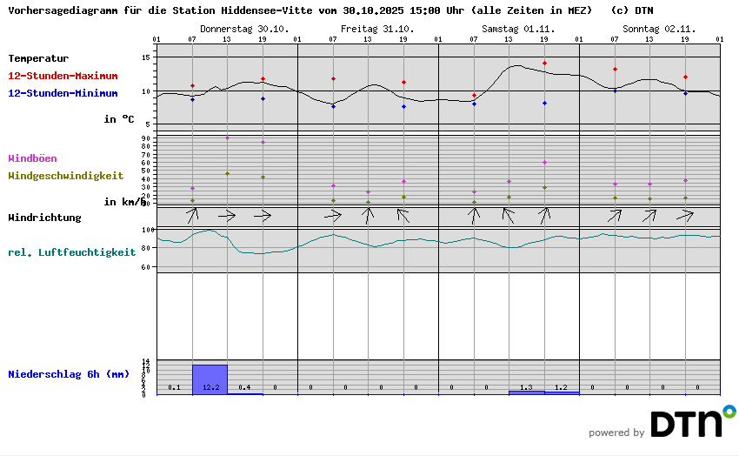Click the "15" temperature axis label

pyautogui.click(x=146, y=57)
